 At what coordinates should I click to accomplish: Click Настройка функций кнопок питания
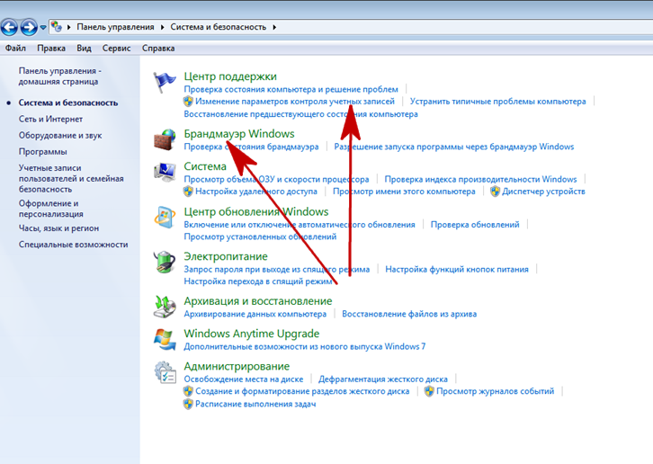(457, 269)
